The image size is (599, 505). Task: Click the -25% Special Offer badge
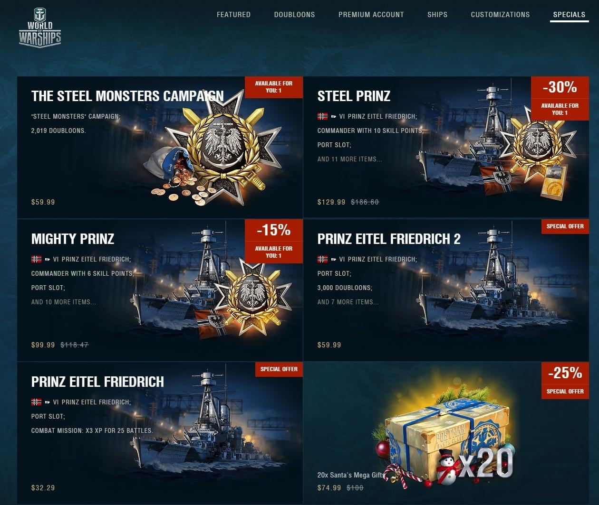(565, 381)
